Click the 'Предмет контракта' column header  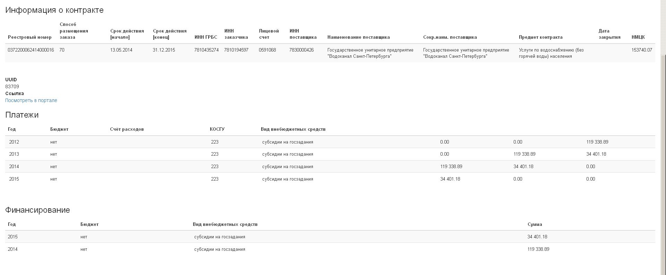click(x=540, y=37)
